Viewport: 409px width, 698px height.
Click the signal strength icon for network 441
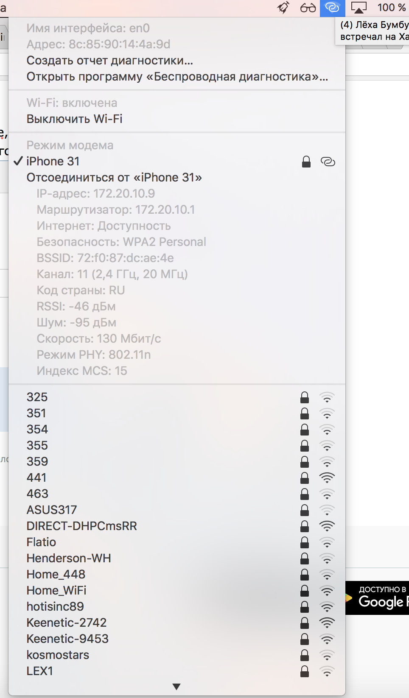pos(327,478)
